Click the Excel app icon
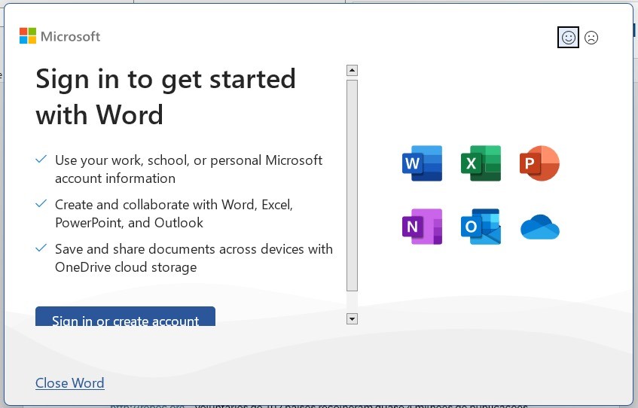This screenshot has height=408, width=638. pos(481,163)
